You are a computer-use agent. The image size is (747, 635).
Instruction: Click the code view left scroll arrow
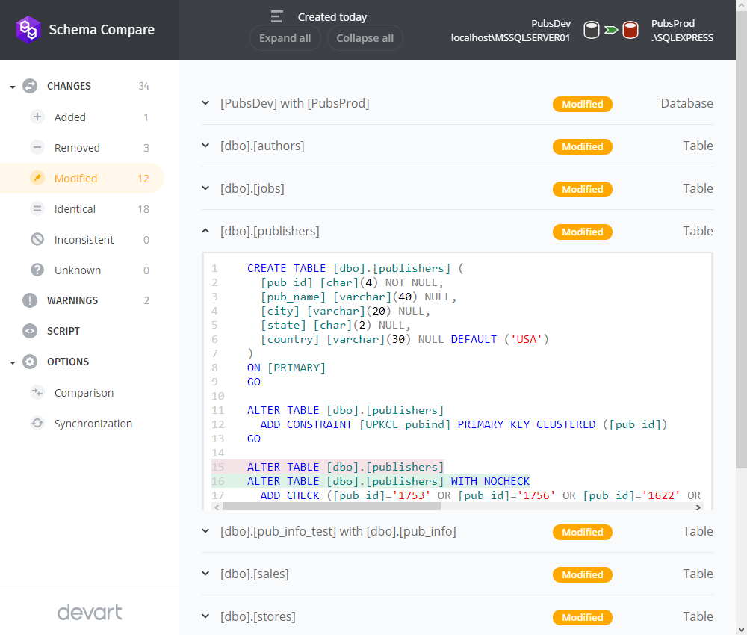click(217, 507)
